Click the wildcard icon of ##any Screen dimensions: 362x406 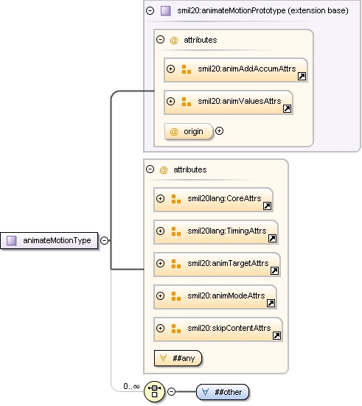[x=163, y=358]
